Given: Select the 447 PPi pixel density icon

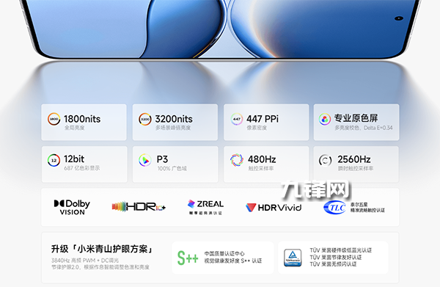Looking at the screenshot, I should (237, 119).
